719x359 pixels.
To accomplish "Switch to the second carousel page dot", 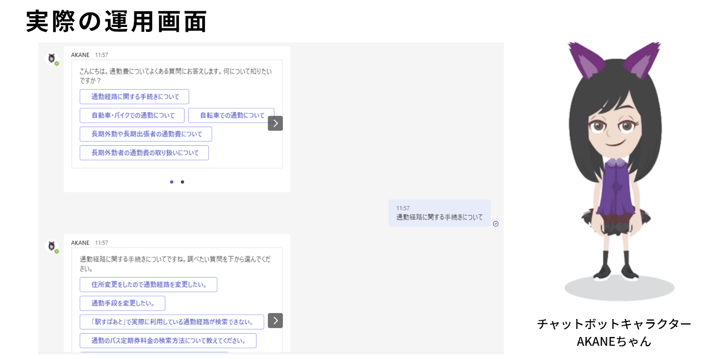I will pos(182,182).
